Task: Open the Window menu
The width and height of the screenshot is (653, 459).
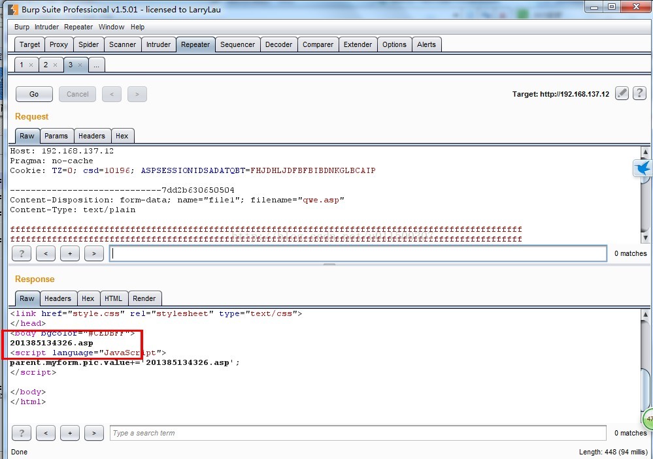Action: (111, 27)
